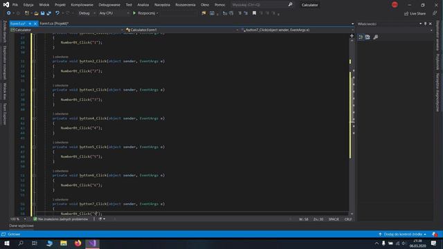
Task: Click the split editor plus icon
Action: [352, 35]
